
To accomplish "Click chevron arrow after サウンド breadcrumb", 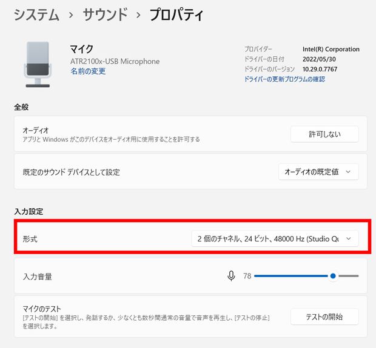I will click(x=138, y=15).
